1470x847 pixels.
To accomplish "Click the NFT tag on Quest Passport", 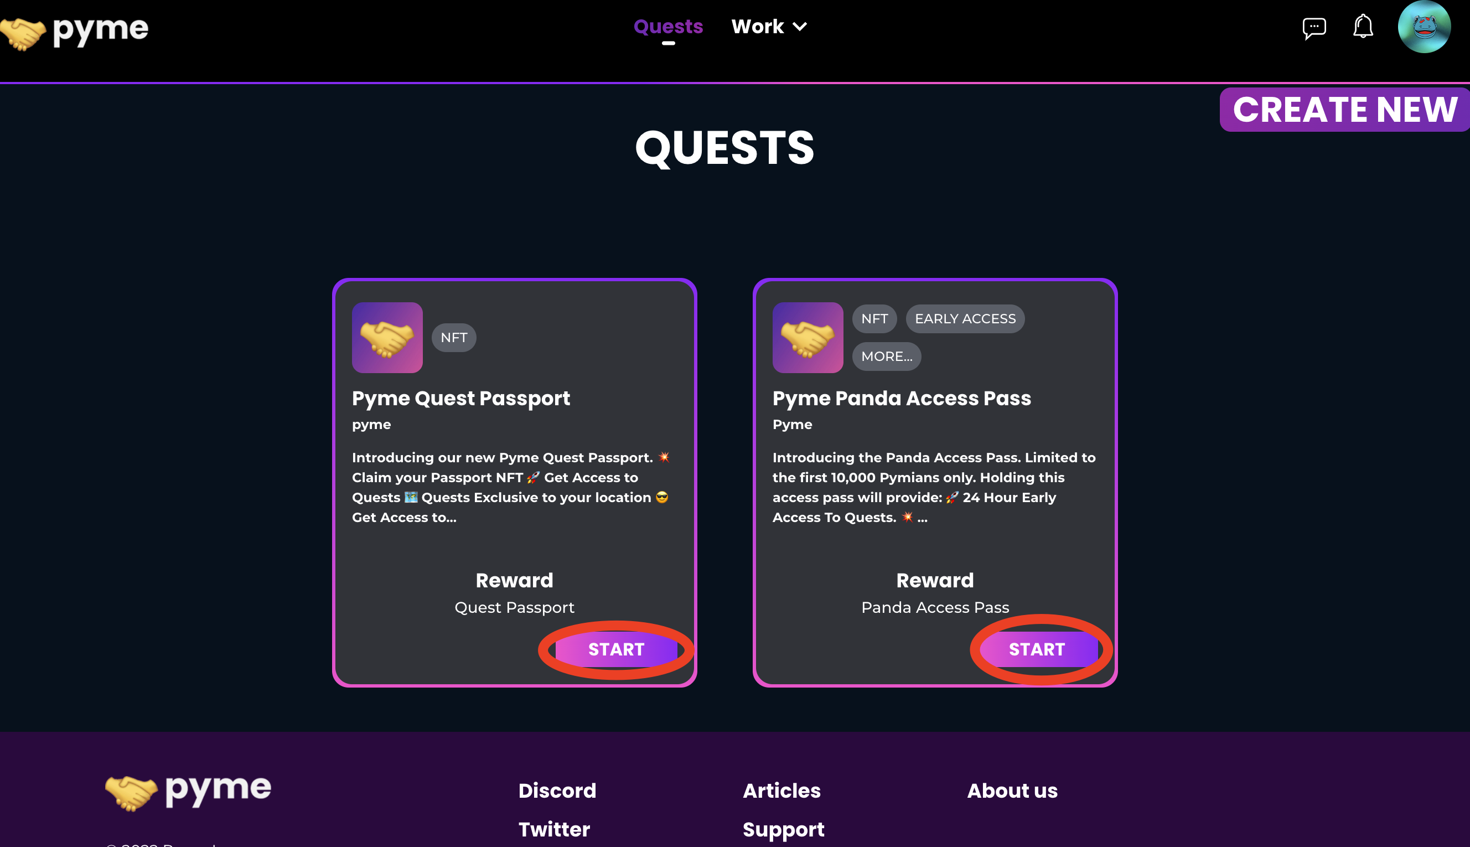I will (x=453, y=337).
